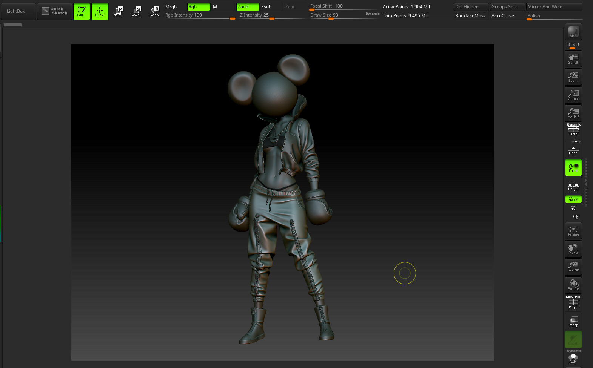This screenshot has width=593, height=368.
Task: Render with the BPR button
Action: [573, 32]
